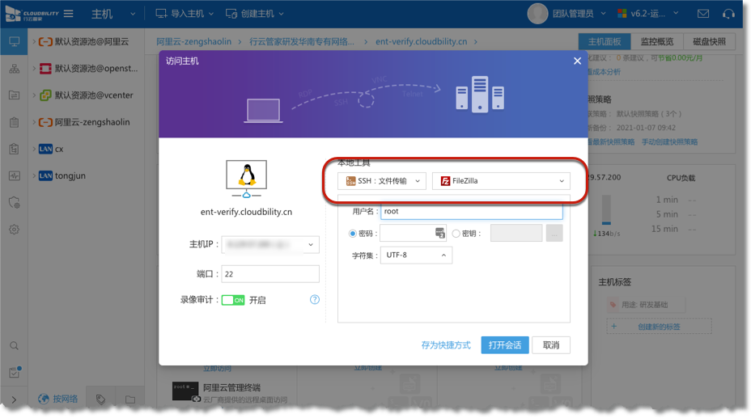
Task: Click the user avatar picture
Action: pos(537,14)
